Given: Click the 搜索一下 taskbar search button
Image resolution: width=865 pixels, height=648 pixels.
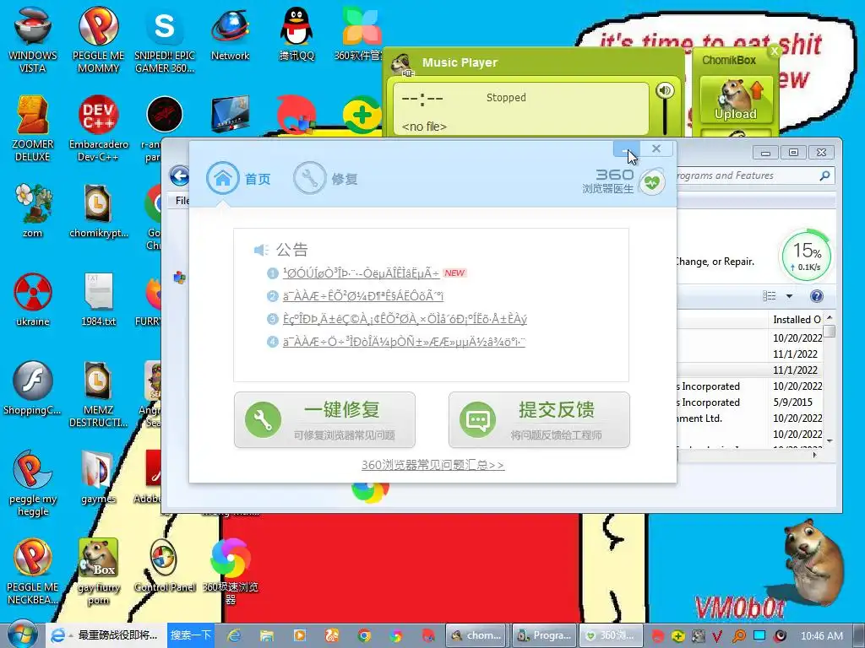Looking at the screenshot, I should [190, 634].
